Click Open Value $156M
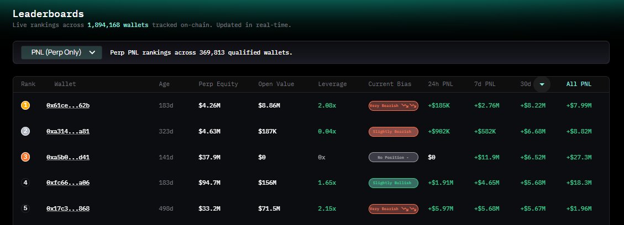Image resolution: width=624 pixels, height=225 pixels. 268,183
